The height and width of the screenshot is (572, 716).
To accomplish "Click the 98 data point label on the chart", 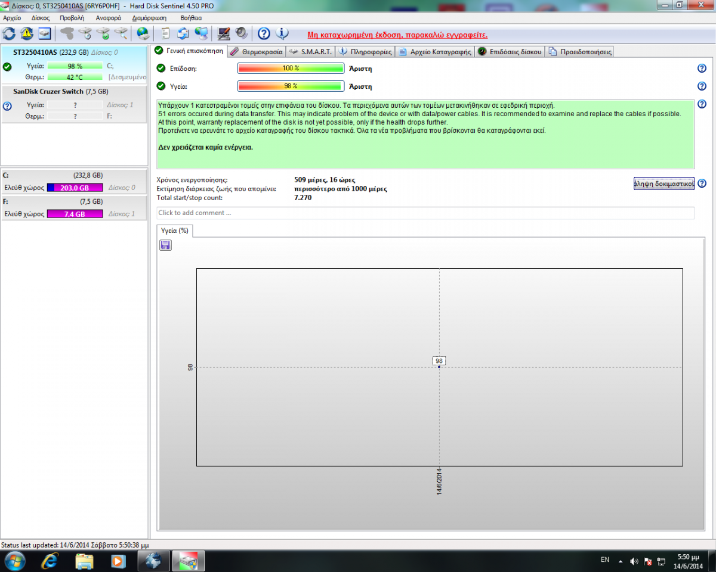I will [439, 361].
